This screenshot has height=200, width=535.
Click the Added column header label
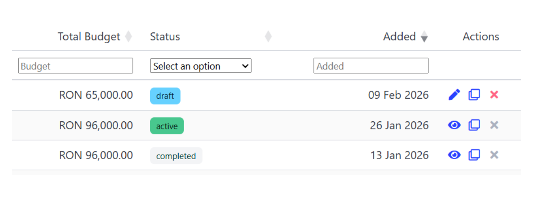pyautogui.click(x=399, y=36)
